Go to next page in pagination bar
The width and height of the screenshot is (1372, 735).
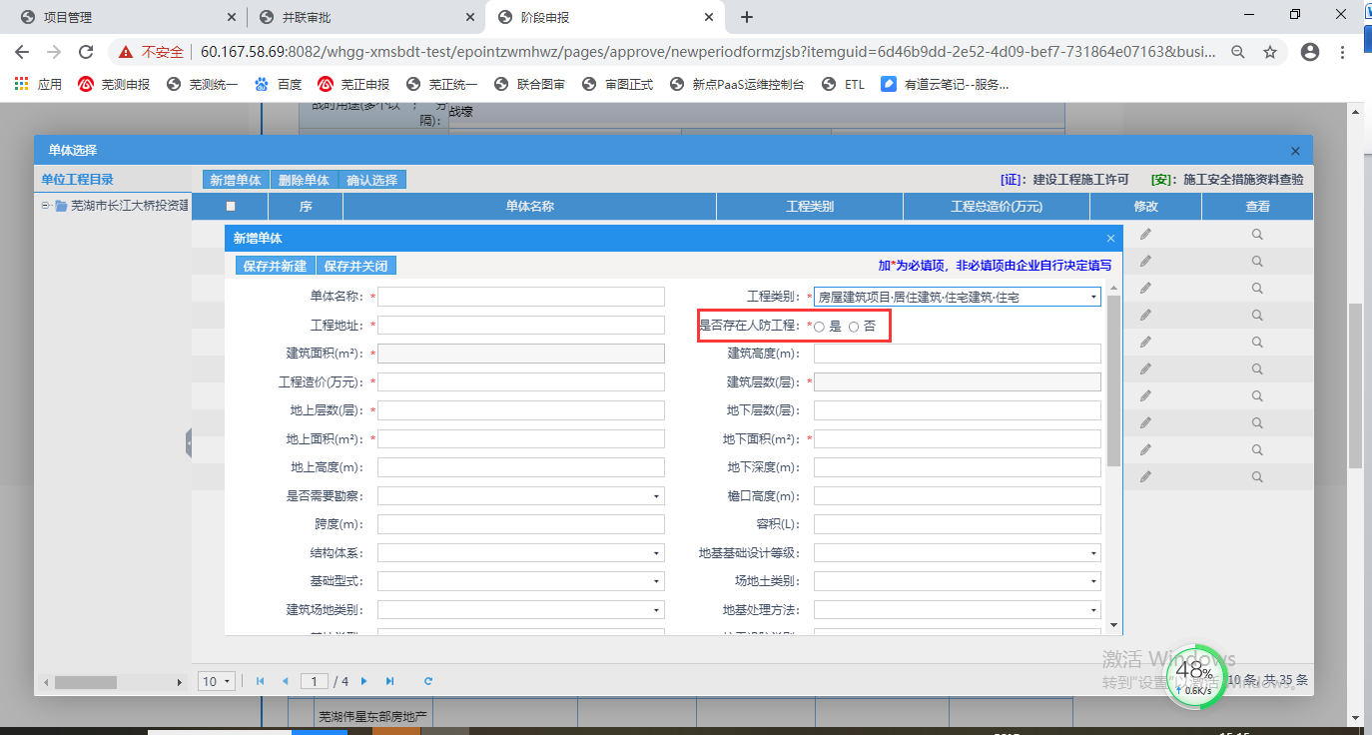click(364, 681)
